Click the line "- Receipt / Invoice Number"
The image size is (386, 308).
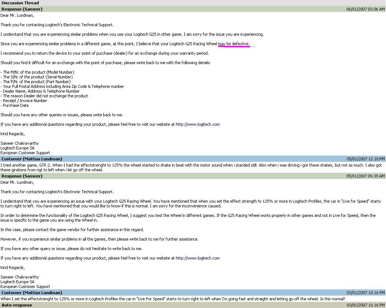click(24, 101)
